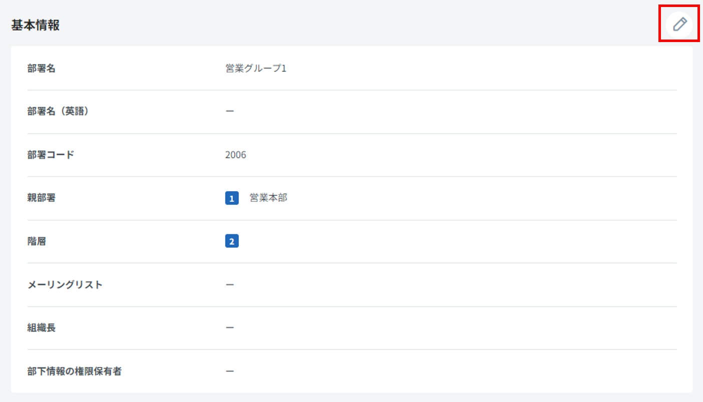Click the 部署名（英語） field label

pyautogui.click(x=58, y=112)
